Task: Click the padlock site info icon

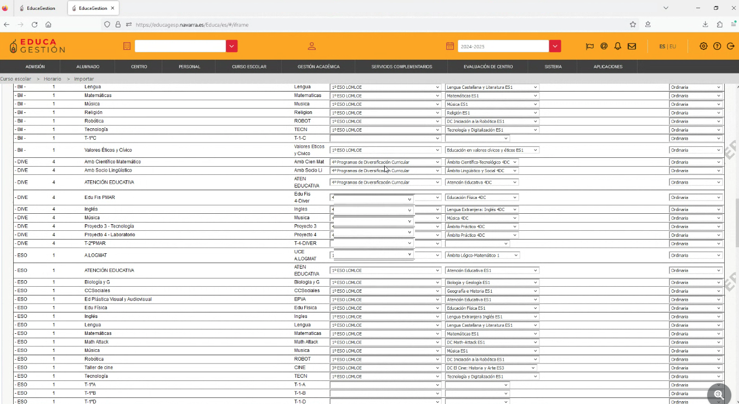Action: click(x=118, y=24)
